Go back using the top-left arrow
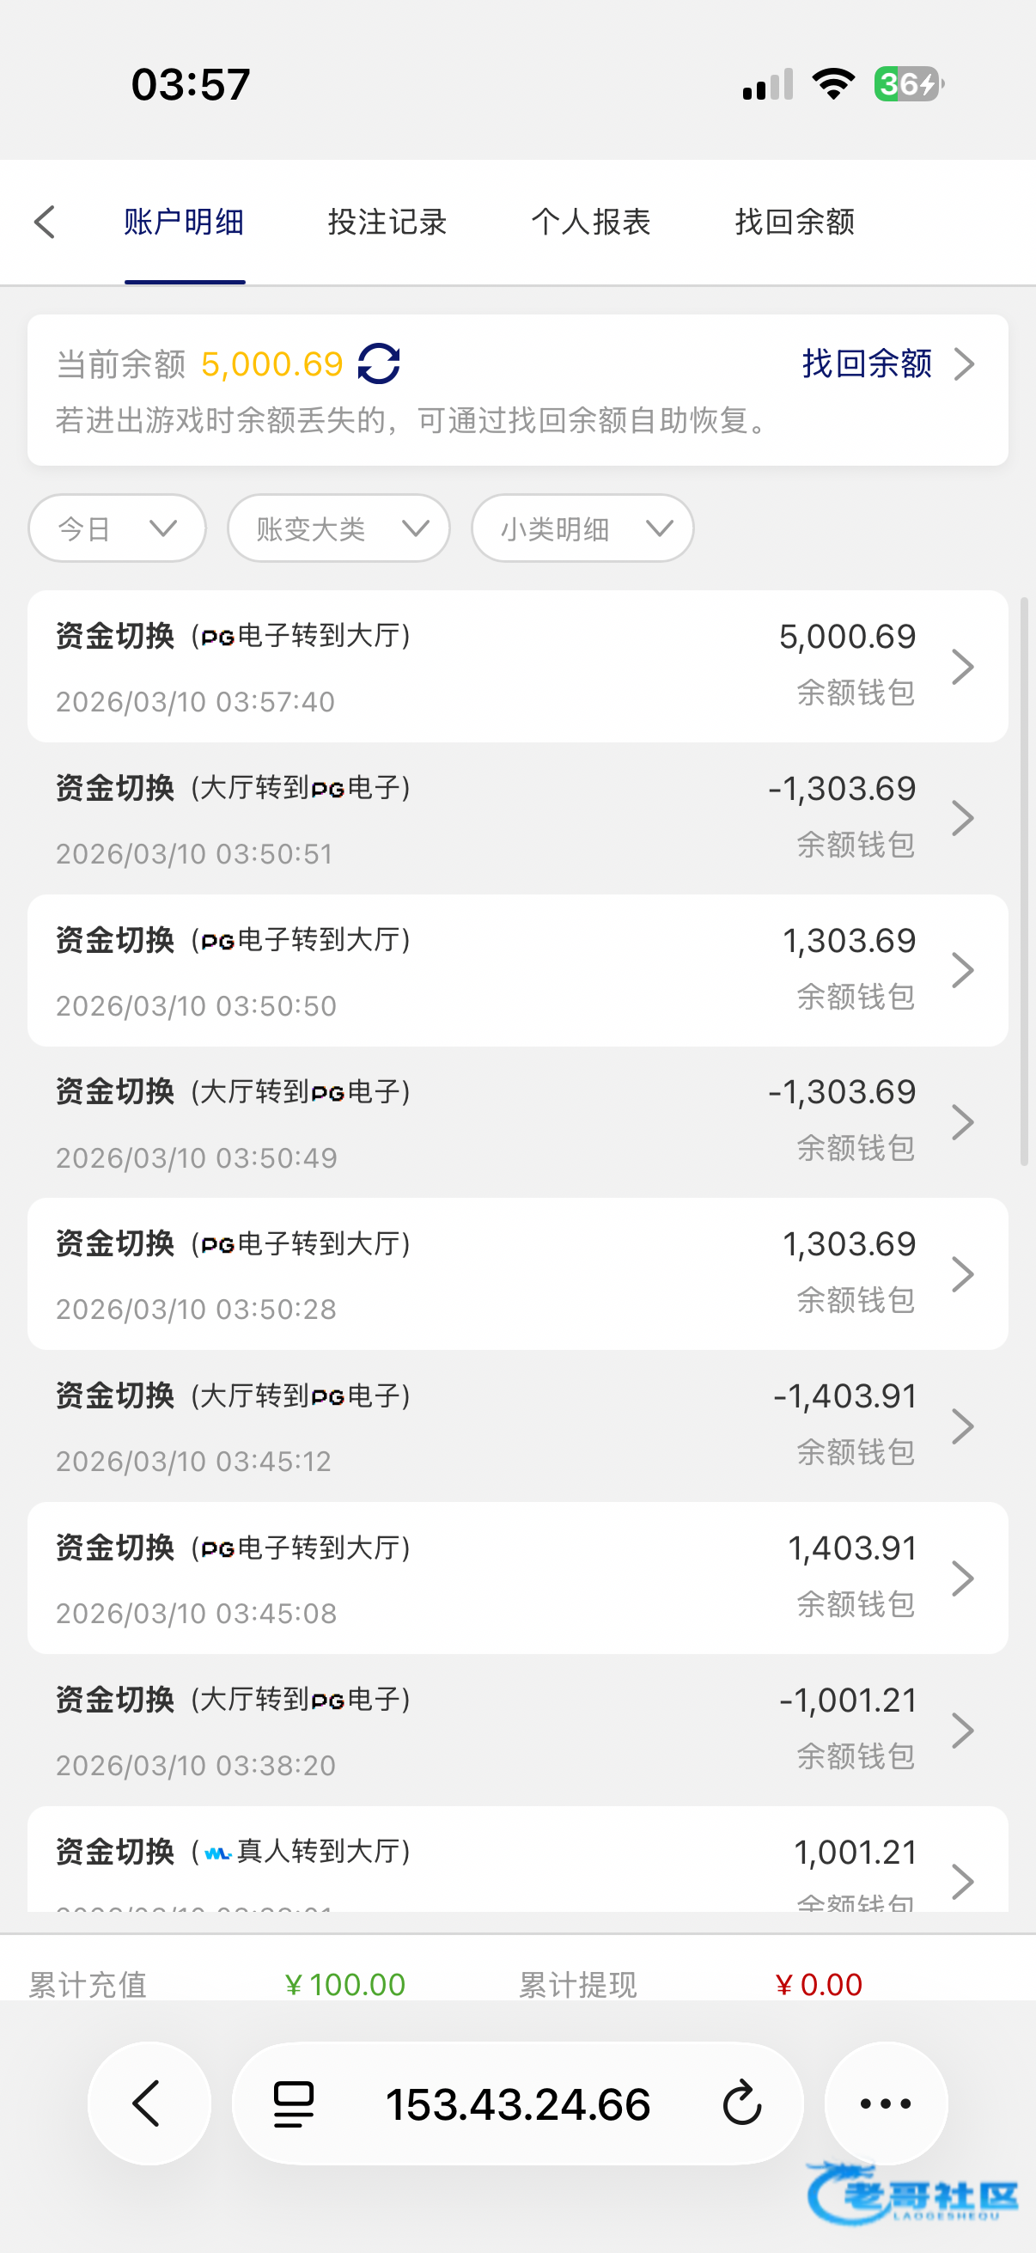 (46, 223)
